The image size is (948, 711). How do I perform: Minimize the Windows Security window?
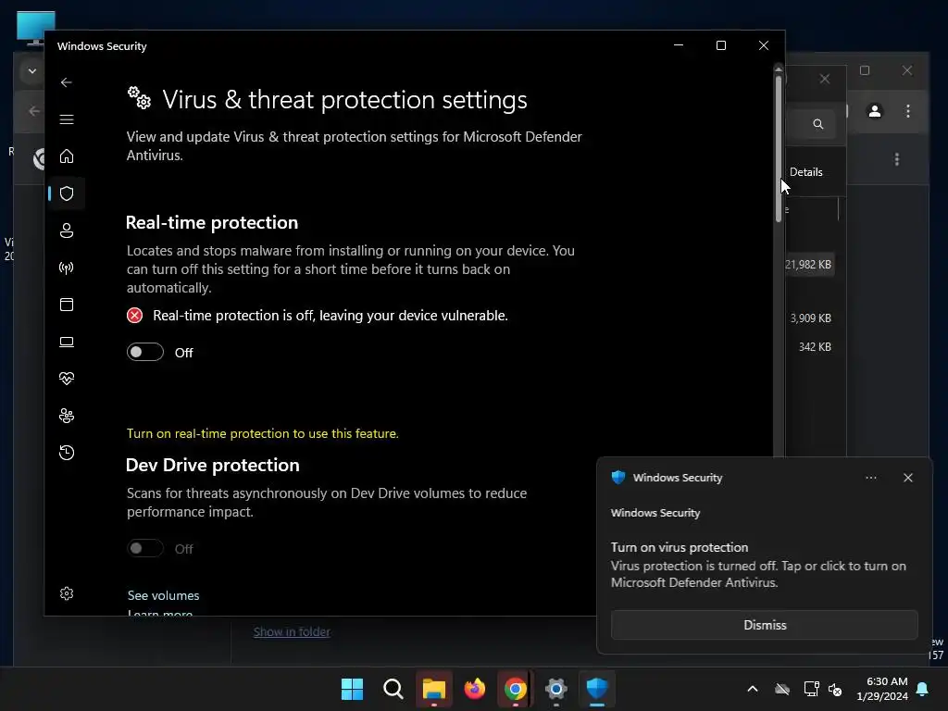tap(679, 45)
